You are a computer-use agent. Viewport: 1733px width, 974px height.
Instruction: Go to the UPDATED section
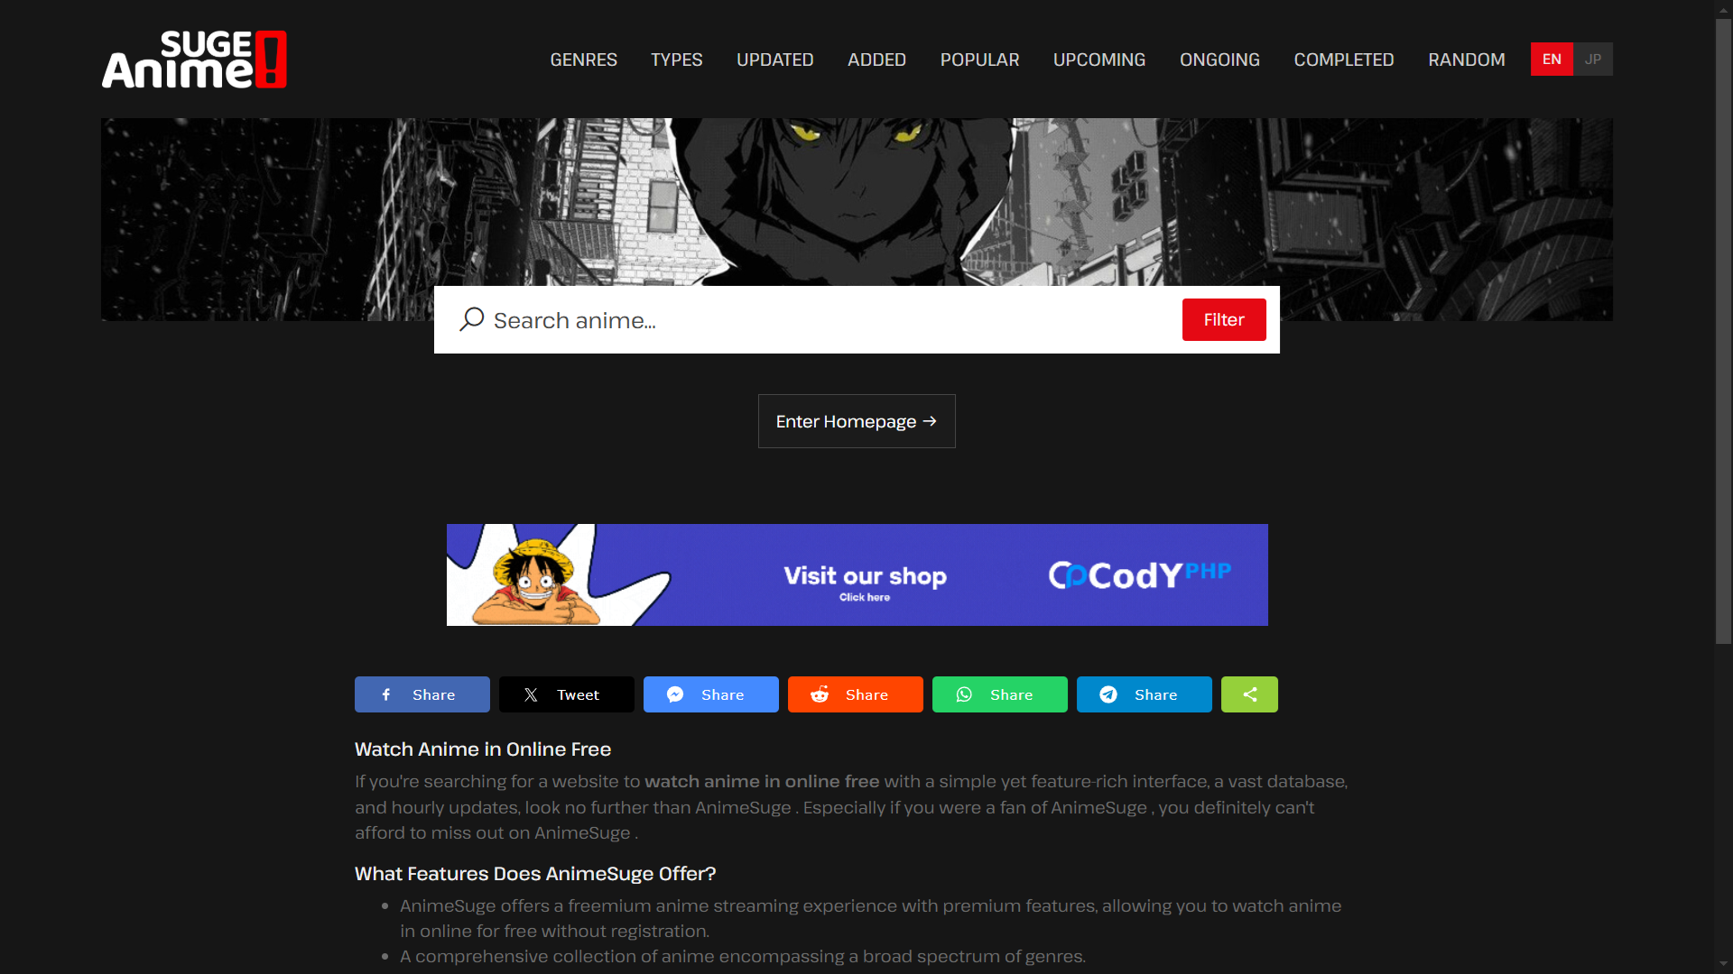tap(774, 60)
